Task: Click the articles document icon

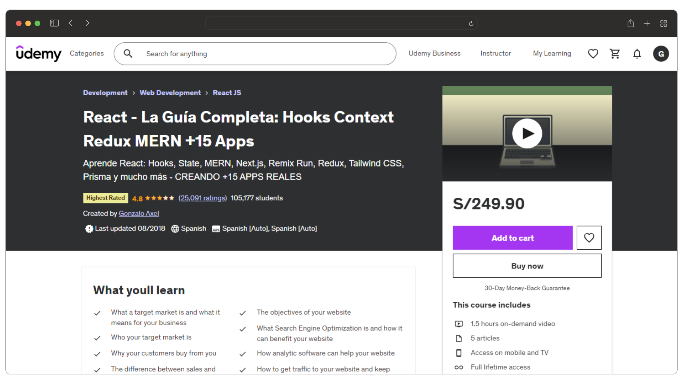Action: pos(459,338)
